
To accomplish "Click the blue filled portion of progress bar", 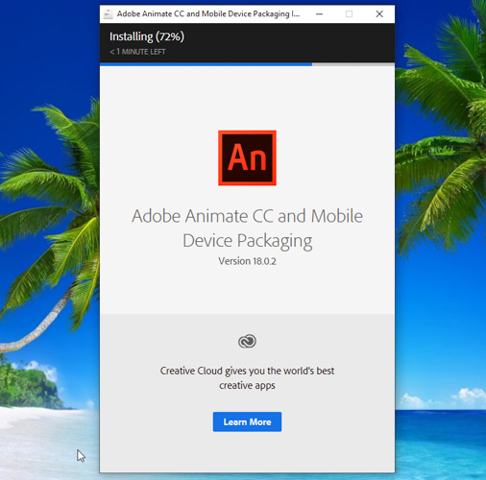I will coord(206,64).
